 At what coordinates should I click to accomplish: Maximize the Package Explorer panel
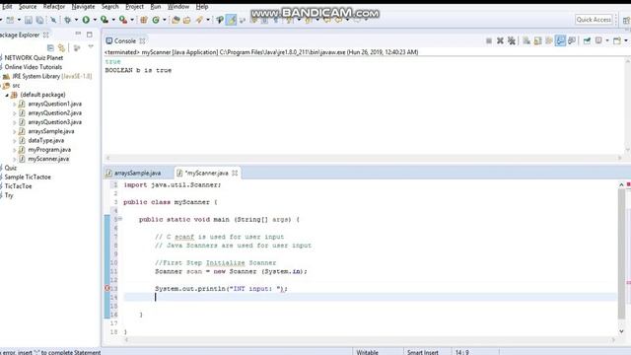pyautogui.click(x=90, y=35)
